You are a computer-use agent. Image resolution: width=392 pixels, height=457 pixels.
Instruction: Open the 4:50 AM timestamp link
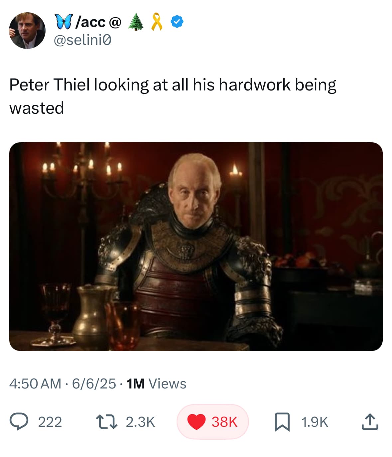(x=35, y=383)
